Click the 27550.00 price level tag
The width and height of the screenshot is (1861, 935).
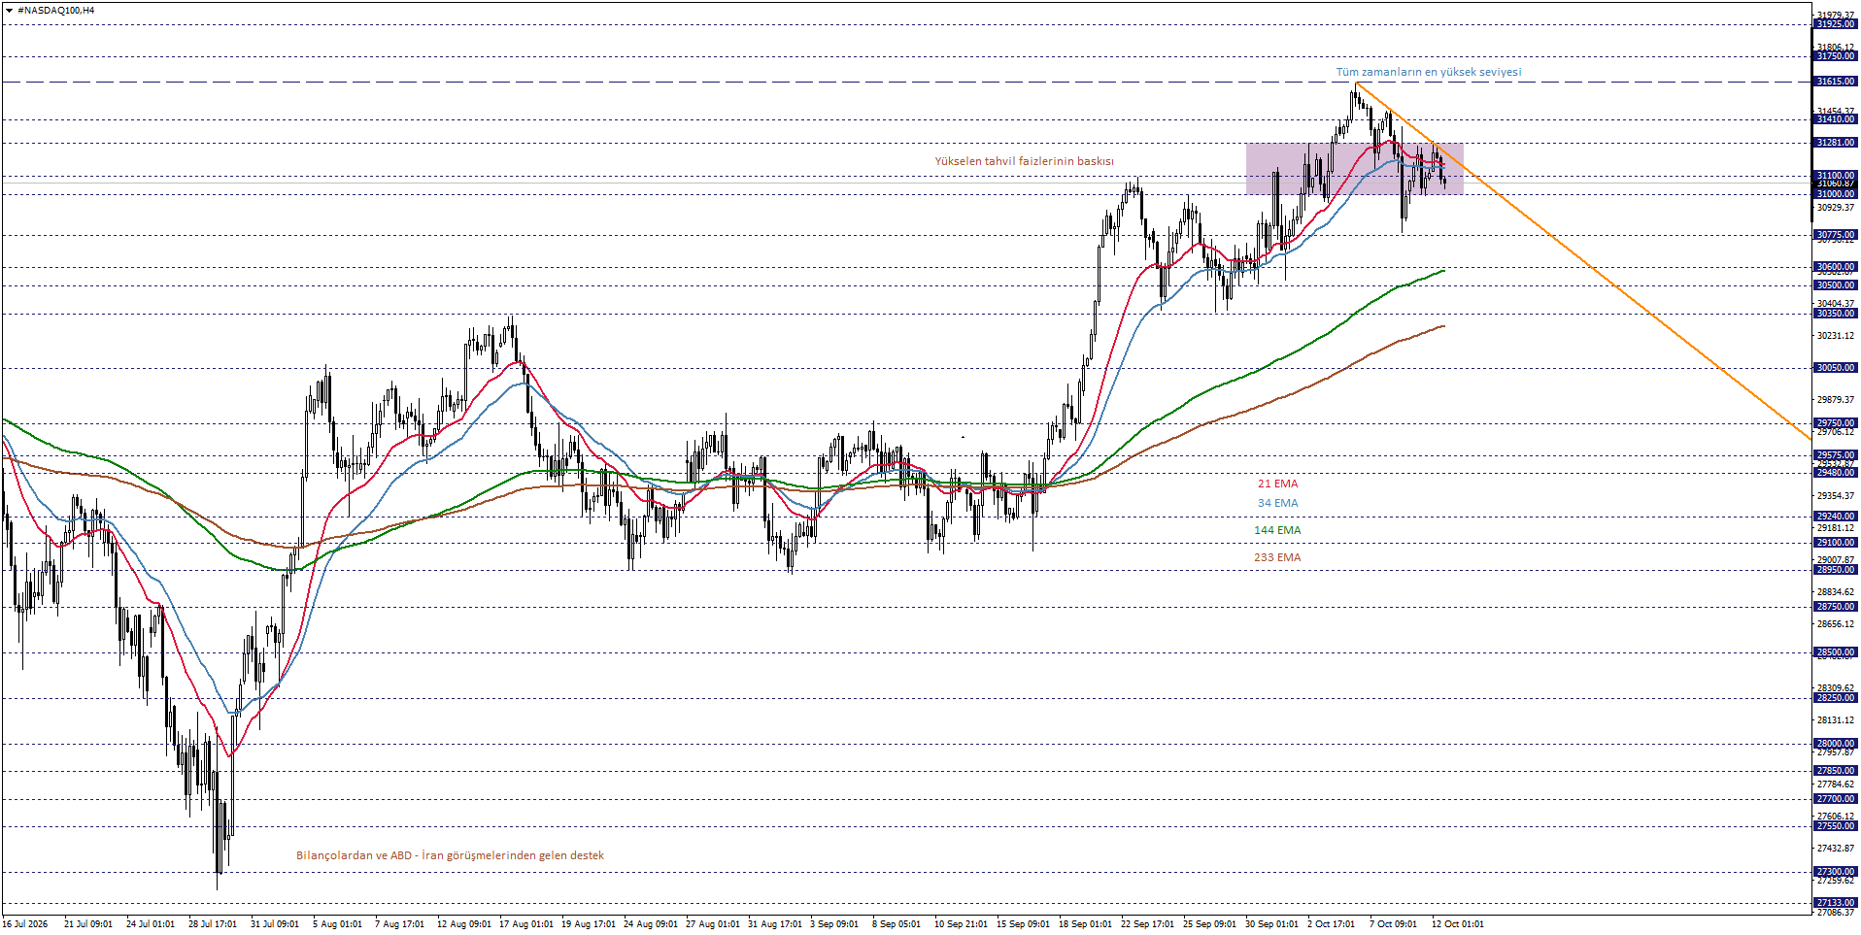click(1835, 826)
